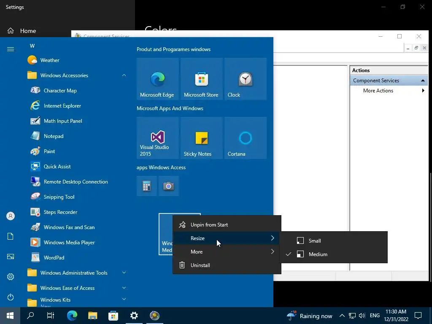Open the Microsoft Store tile

click(201, 79)
